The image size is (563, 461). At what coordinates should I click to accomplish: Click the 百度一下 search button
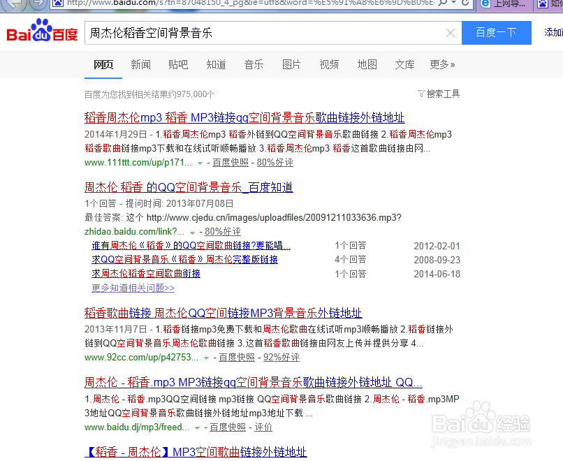(496, 33)
